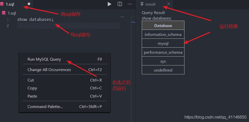
Task: Select the information_schema result cell
Action: tap(163, 34)
